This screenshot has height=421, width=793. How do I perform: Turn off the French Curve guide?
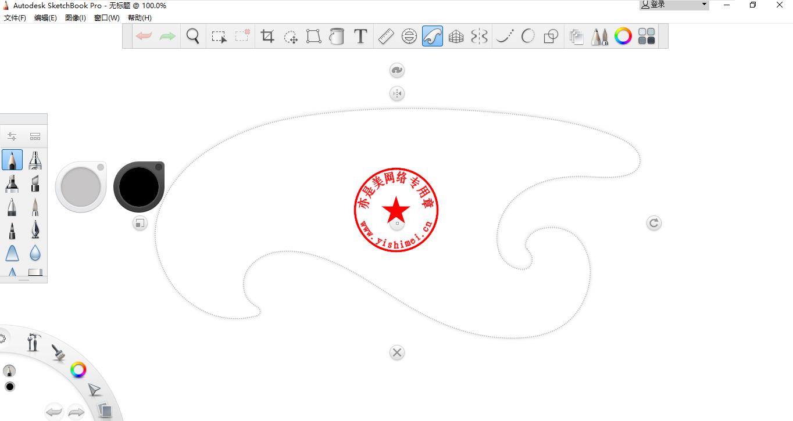tap(433, 36)
